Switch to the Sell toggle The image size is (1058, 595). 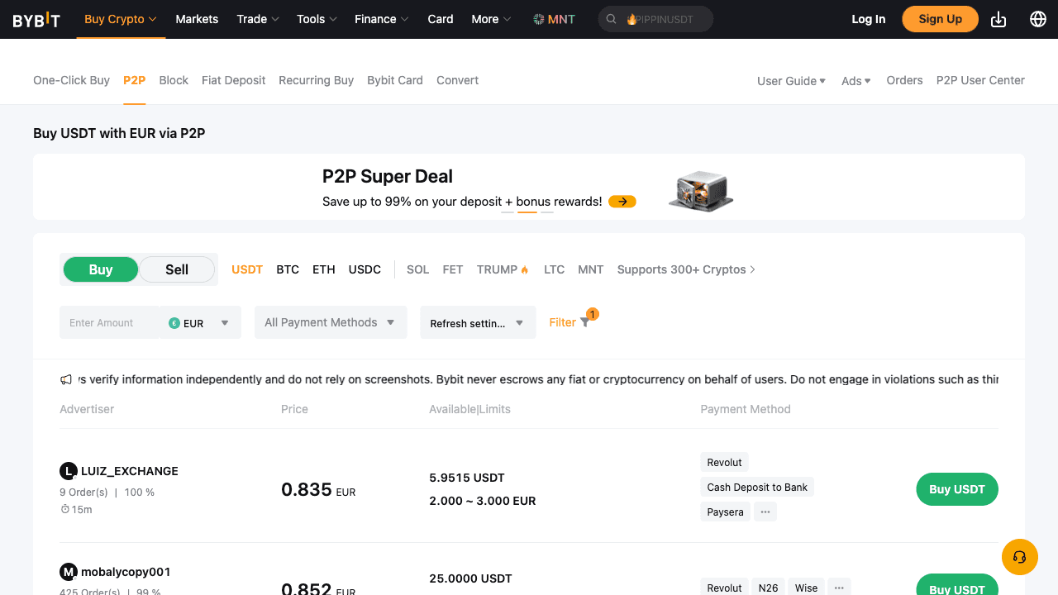(x=177, y=269)
